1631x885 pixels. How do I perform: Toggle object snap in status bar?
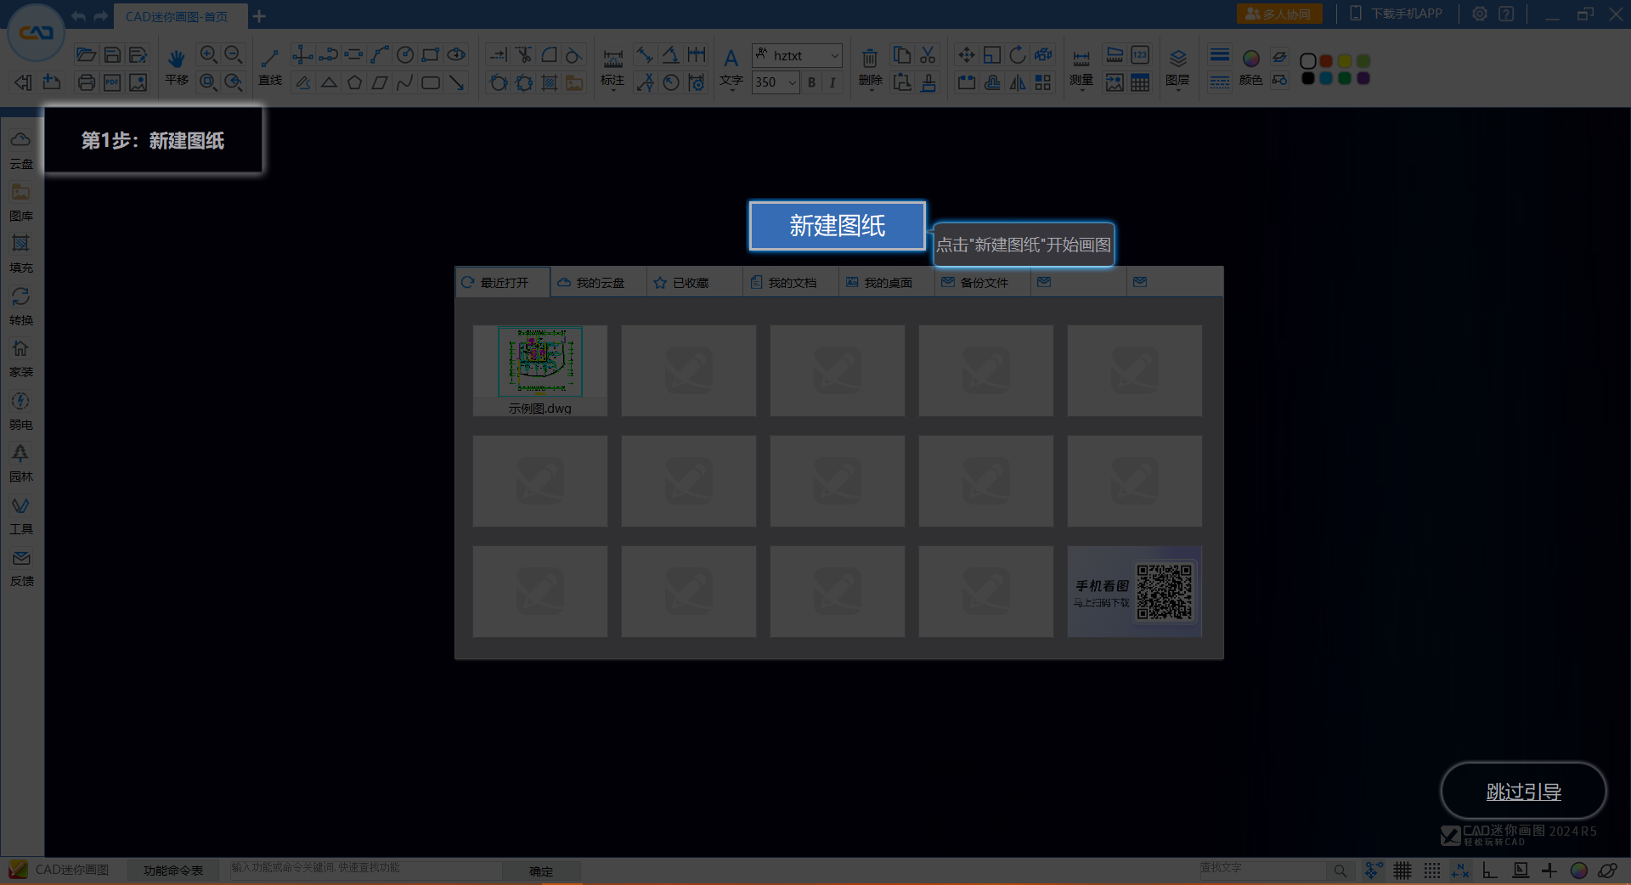pyautogui.click(x=1373, y=871)
